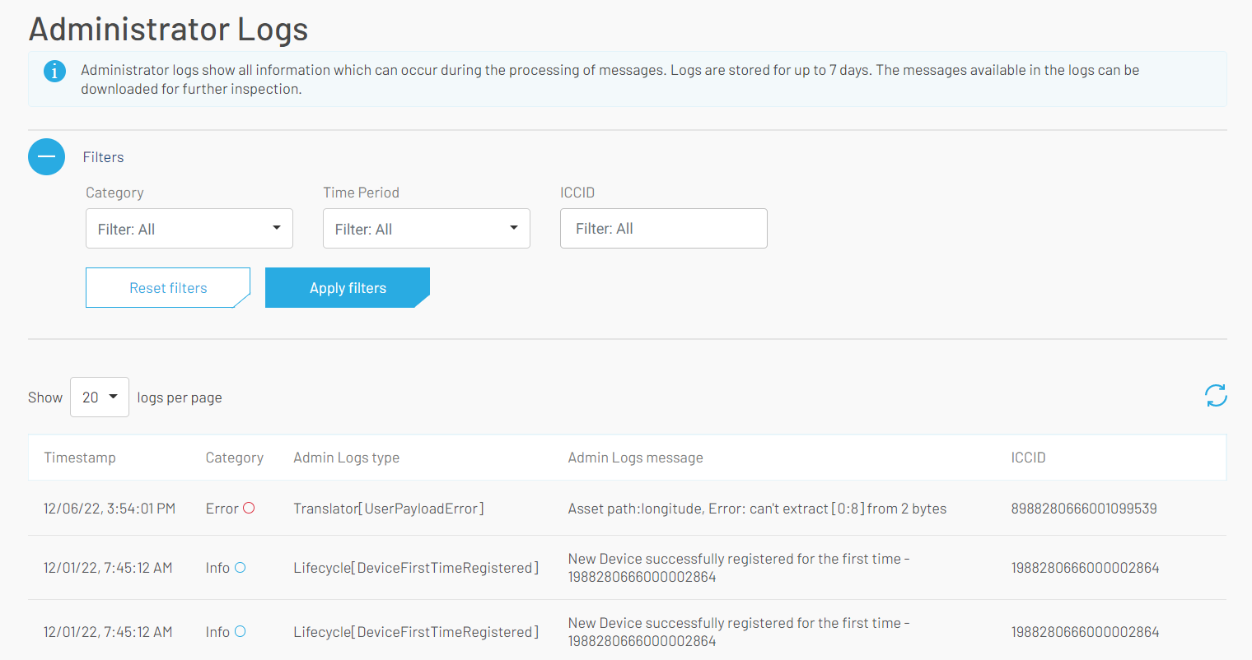Click the ICCID filter input field
This screenshot has width=1252, height=660.
pos(663,229)
